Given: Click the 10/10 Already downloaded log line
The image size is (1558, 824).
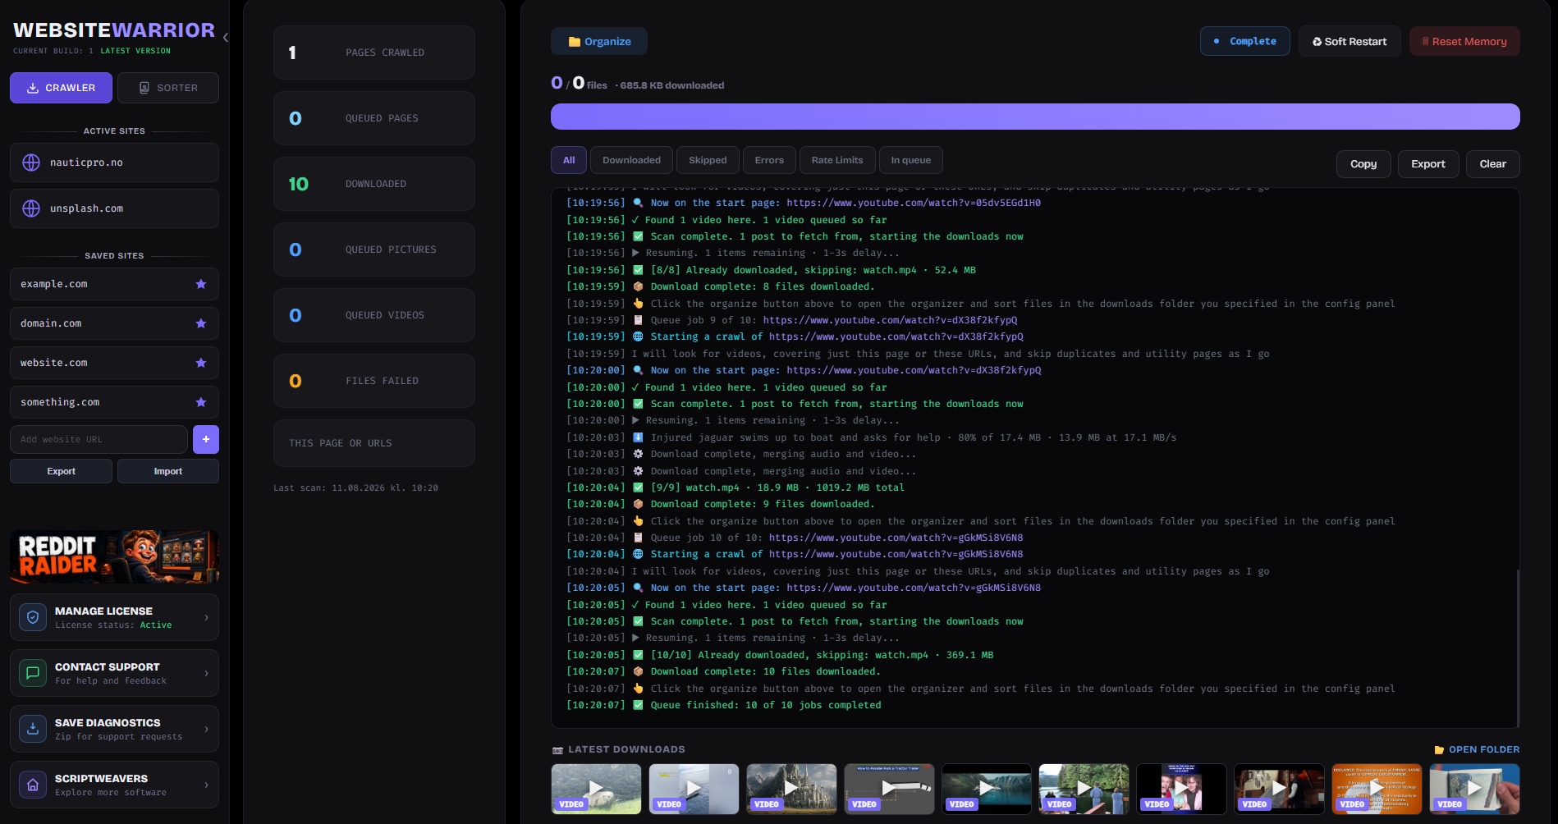Looking at the screenshot, I should click(780, 655).
